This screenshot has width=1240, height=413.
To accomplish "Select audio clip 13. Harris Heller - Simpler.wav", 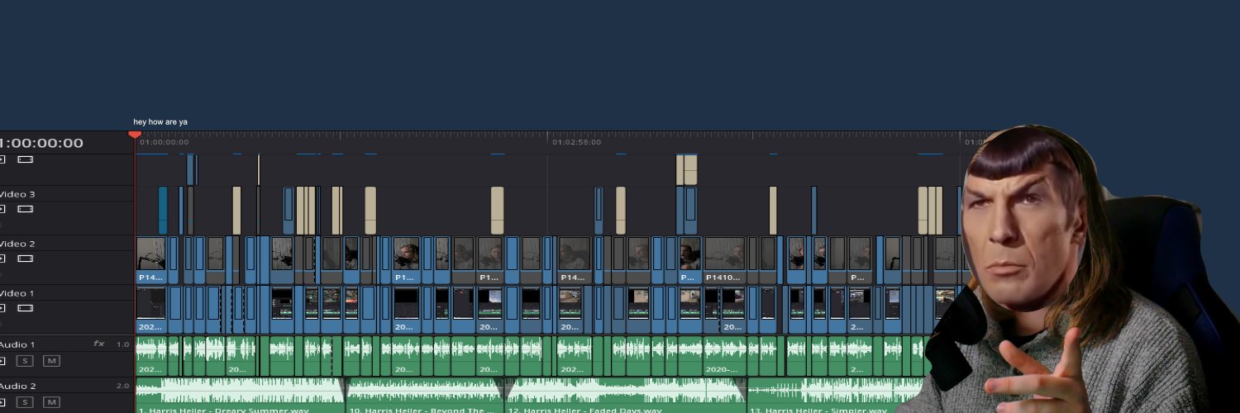I will point(835,396).
